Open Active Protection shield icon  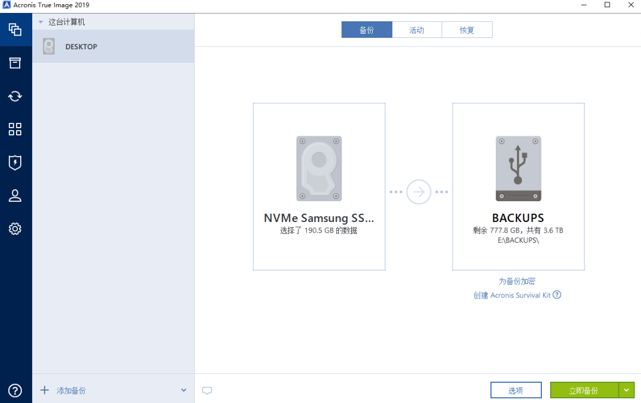(x=15, y=162)
